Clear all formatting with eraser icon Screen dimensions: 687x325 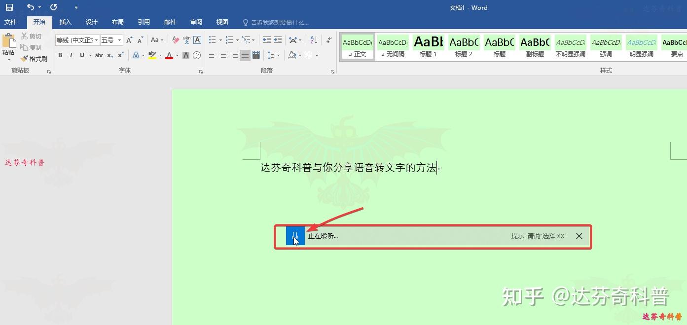176,40
